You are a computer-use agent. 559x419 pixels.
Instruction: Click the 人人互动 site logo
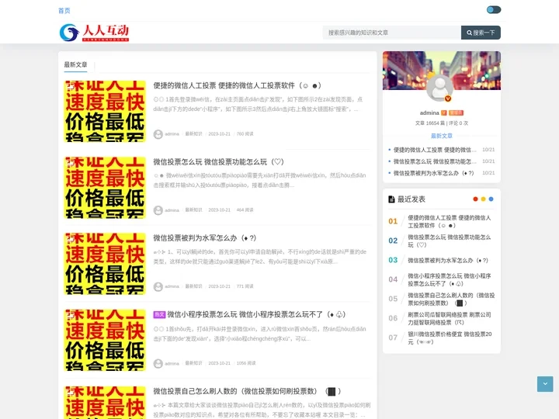pyautogui.click(x=95, y=33)
